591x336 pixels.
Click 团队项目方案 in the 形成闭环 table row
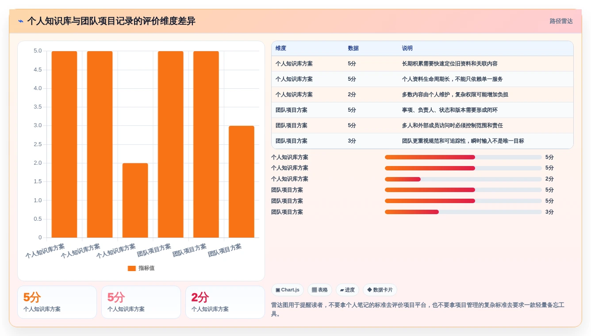click(292, 110)
